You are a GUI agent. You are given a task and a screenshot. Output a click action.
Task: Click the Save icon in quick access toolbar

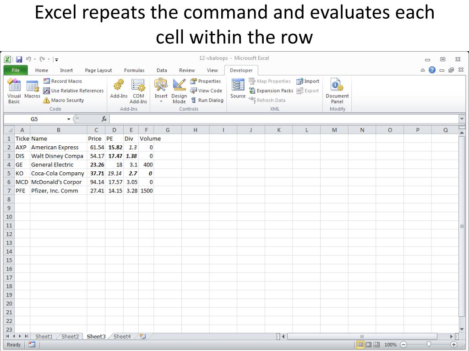pos(19,59)
